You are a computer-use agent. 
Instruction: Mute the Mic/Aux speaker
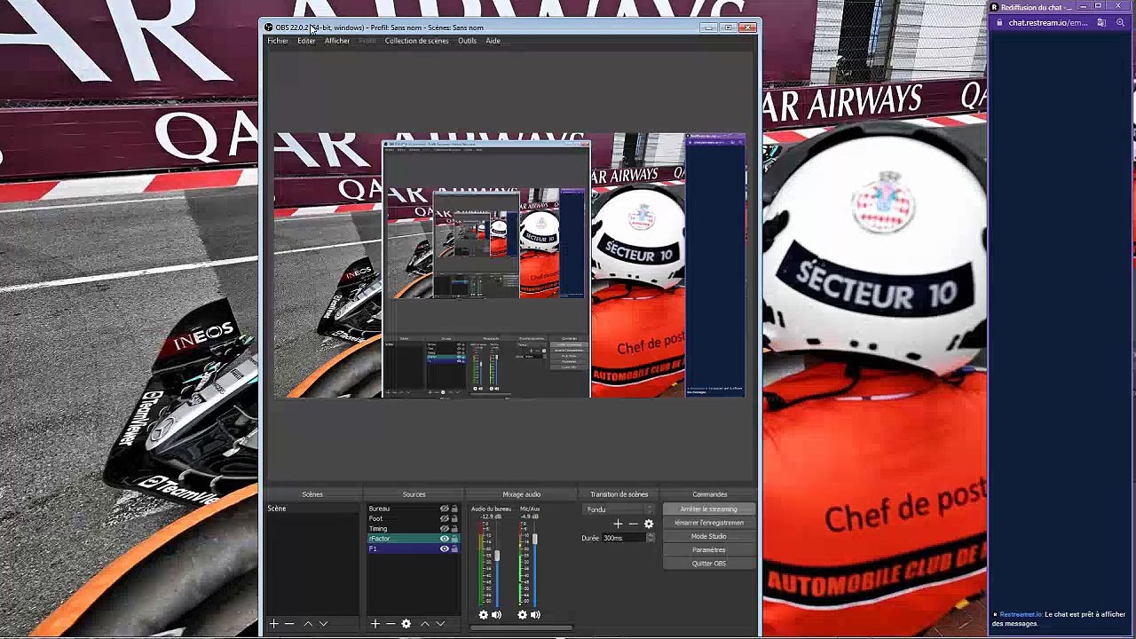(535, 614)
